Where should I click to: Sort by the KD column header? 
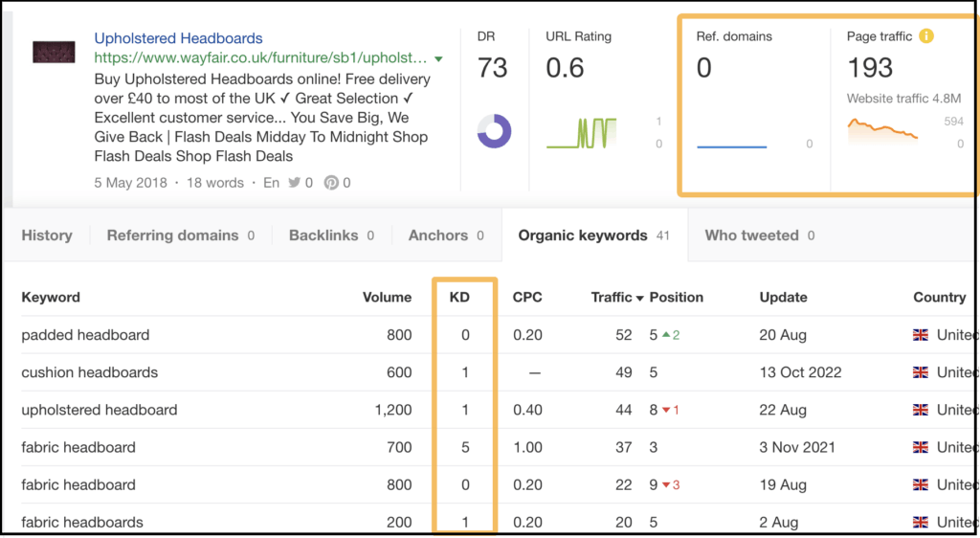[x=459, y=298]
